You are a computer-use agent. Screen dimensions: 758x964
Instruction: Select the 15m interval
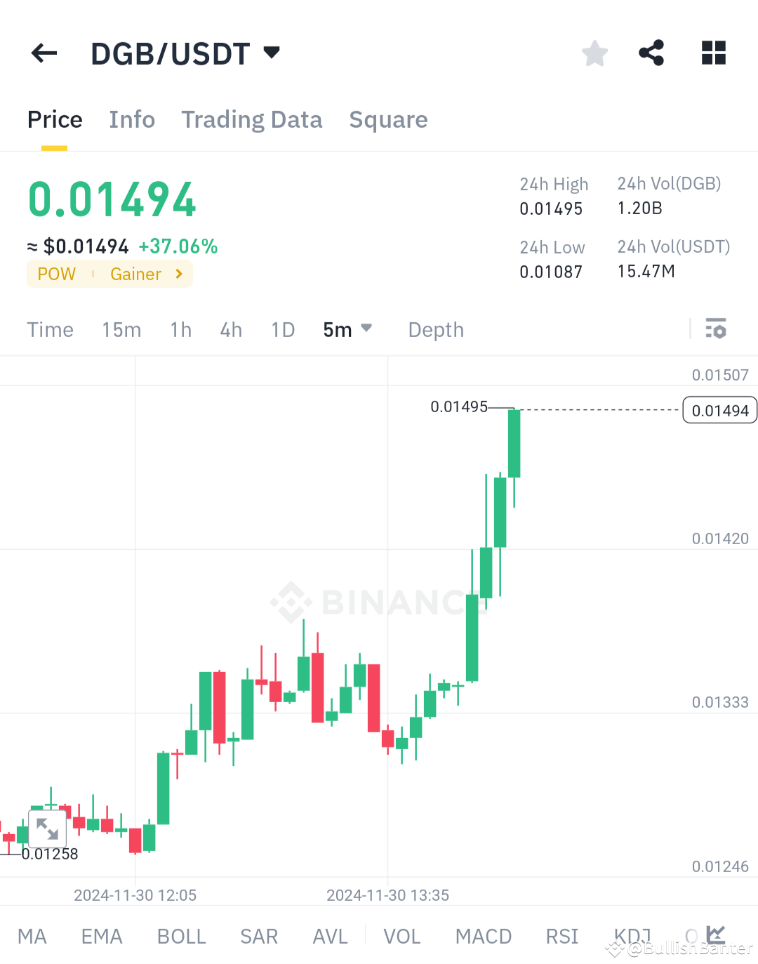click(121, 329)
